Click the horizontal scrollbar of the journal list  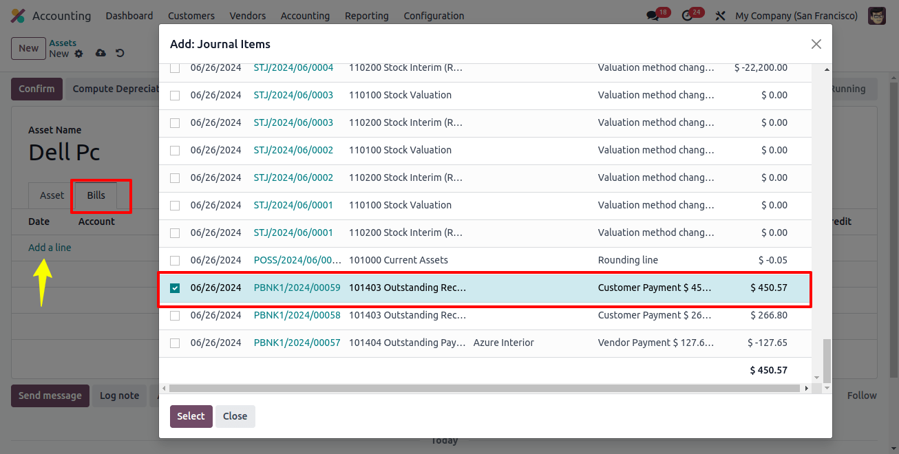pos(485,389)
